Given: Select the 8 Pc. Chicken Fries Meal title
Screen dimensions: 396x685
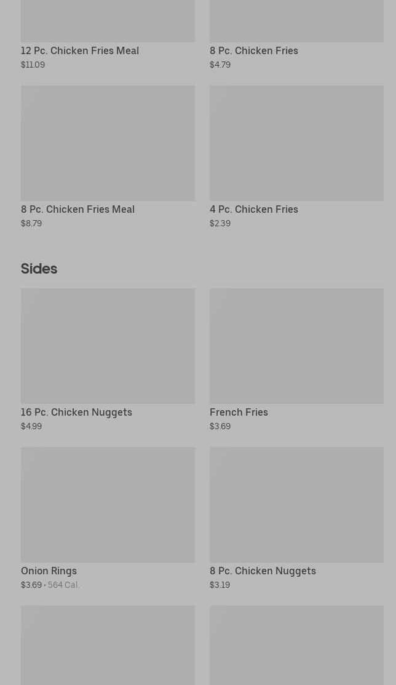Looking at the screenshot, I should tap(77, 209).
